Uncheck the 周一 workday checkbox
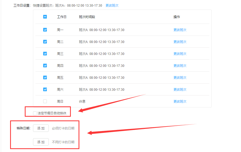 click(45, 30)
